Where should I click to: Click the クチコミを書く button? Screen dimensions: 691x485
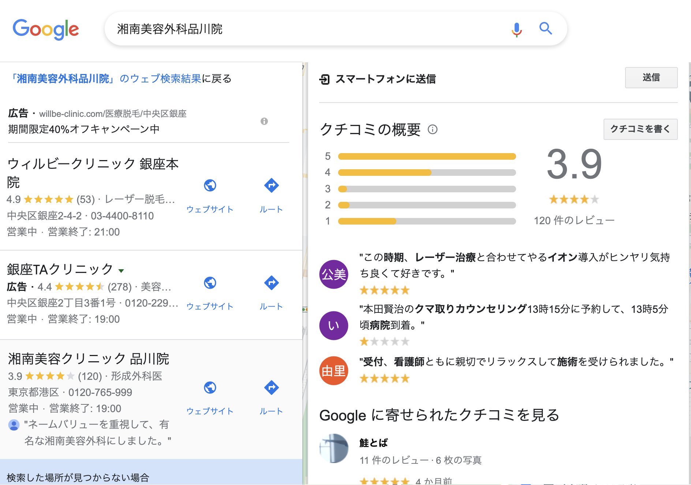coord(640,129)
